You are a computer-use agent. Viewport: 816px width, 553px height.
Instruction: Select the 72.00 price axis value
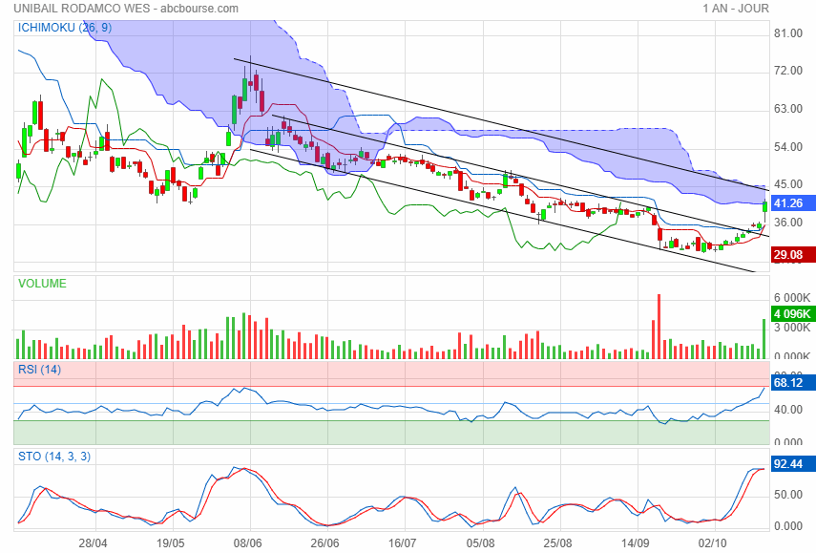[x=788, y=71]
